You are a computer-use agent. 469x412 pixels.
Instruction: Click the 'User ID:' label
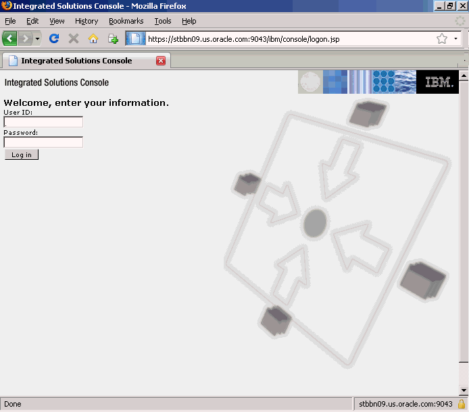click(18, 112)
